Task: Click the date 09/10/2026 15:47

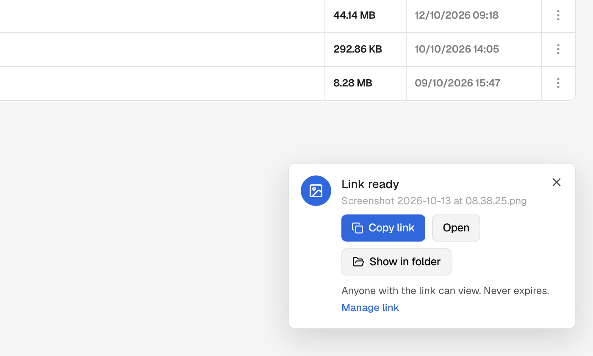Action: coord(457,83)
